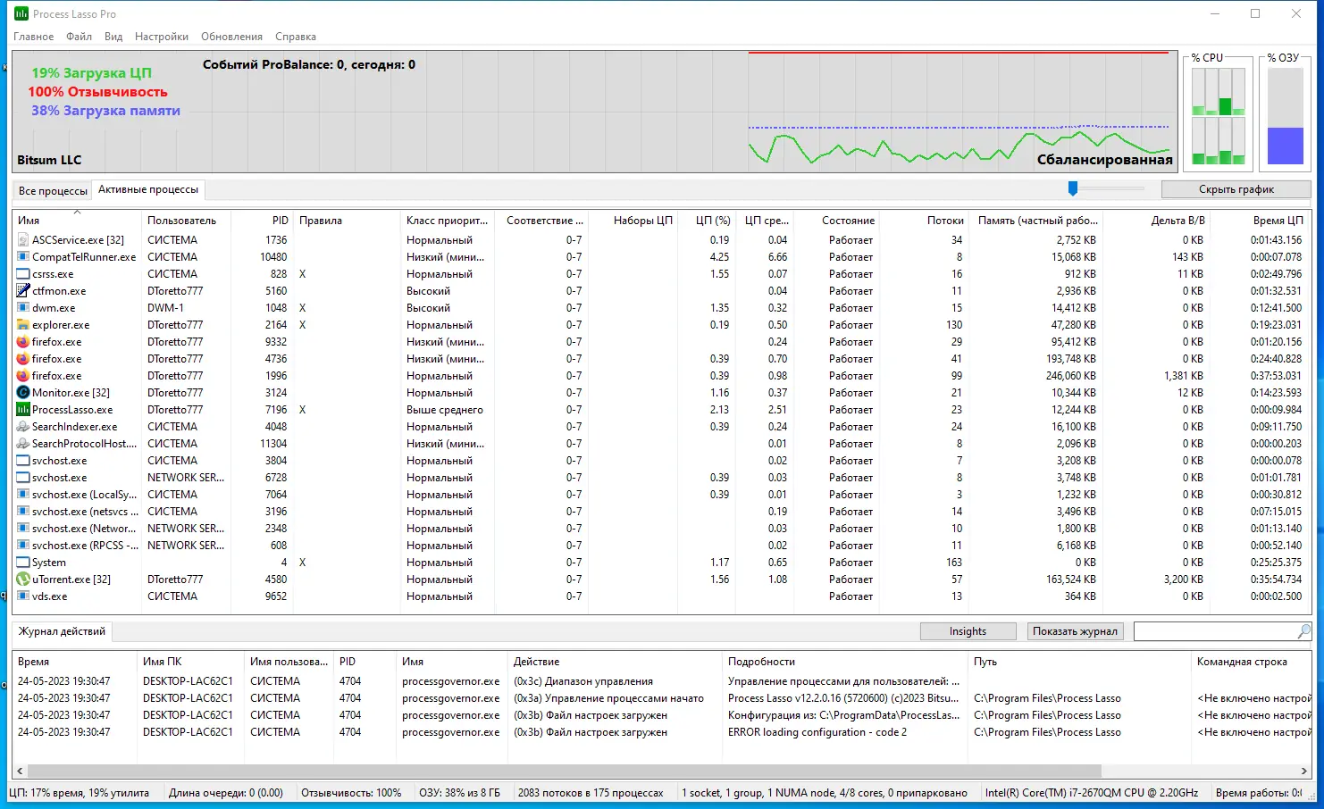Click the Сбалансированная power plan label
This screenshot has height=809, width=1324.
pyautogui.click(x=1105, y=160)
